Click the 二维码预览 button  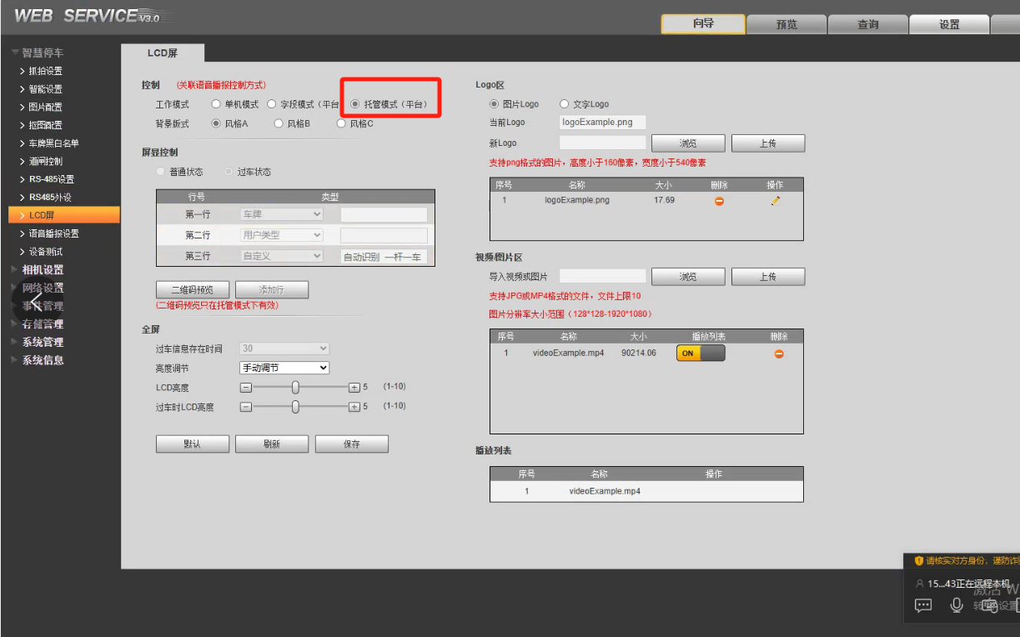tap(192, 289)
